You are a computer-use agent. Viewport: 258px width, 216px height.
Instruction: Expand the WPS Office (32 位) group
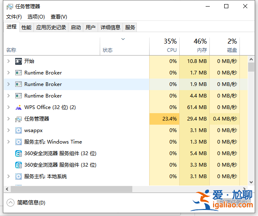(x=9, y=107)
